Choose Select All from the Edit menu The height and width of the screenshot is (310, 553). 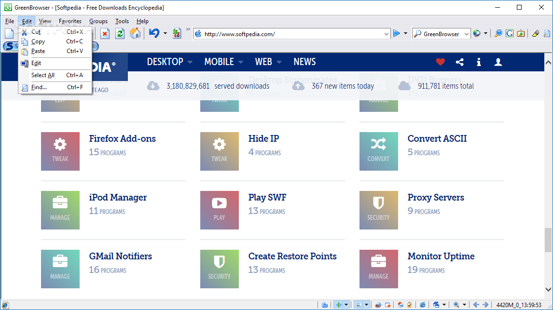55,75
